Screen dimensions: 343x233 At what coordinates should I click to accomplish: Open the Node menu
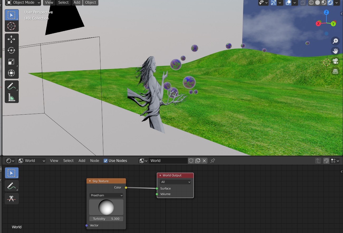(x=95, y=161)
